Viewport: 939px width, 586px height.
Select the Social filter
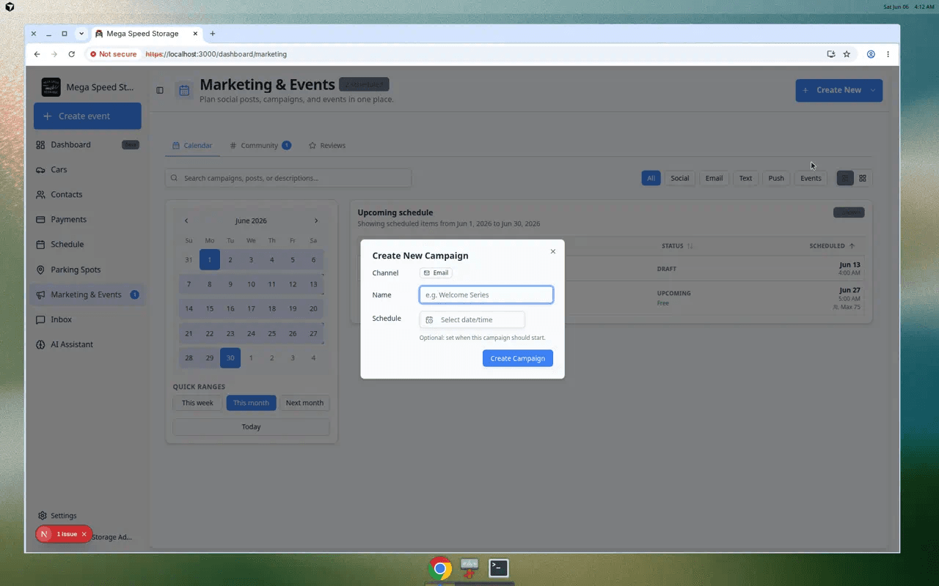(x=680, y=178)
